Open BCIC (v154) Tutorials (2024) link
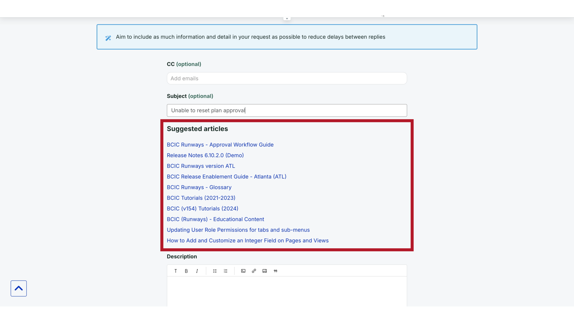 pyautogui.click(x=202, y=209)
